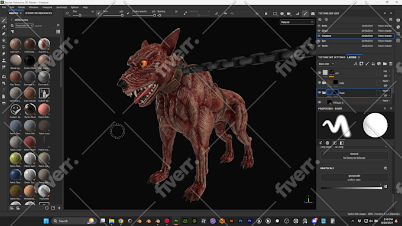Click the pause rendering icon in top toolbar
Image resolution: width=402 pixels, height=226 pixels.
tap(266, 14)
